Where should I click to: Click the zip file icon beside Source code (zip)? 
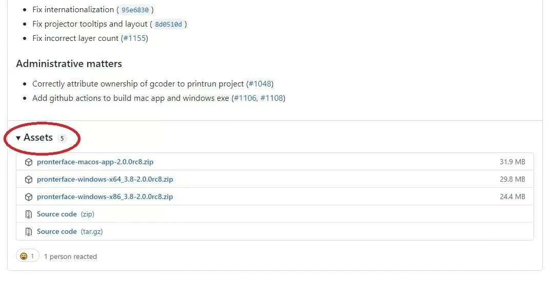29,214
